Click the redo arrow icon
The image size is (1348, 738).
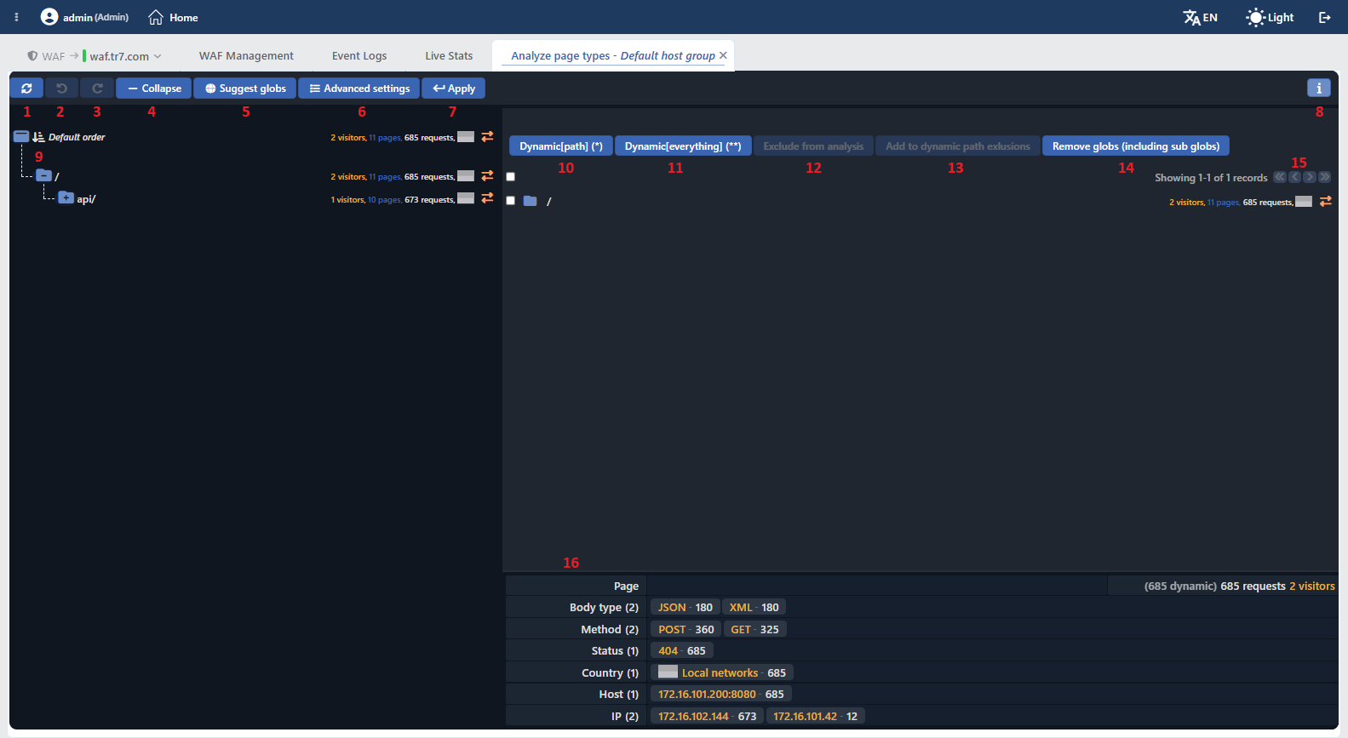coord(97,89)
